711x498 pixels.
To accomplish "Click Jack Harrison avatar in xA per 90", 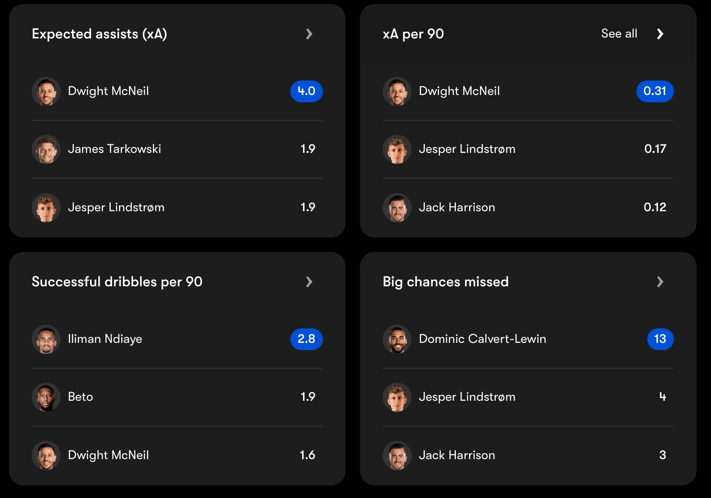I will pos(397,208).
